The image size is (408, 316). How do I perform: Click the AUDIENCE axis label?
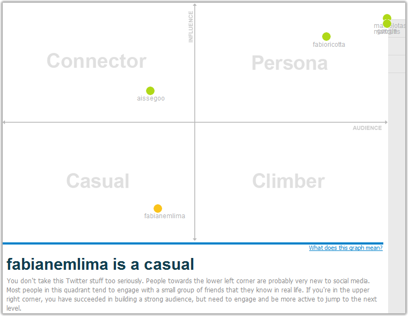pyautogui.click(x=367, y=128)
